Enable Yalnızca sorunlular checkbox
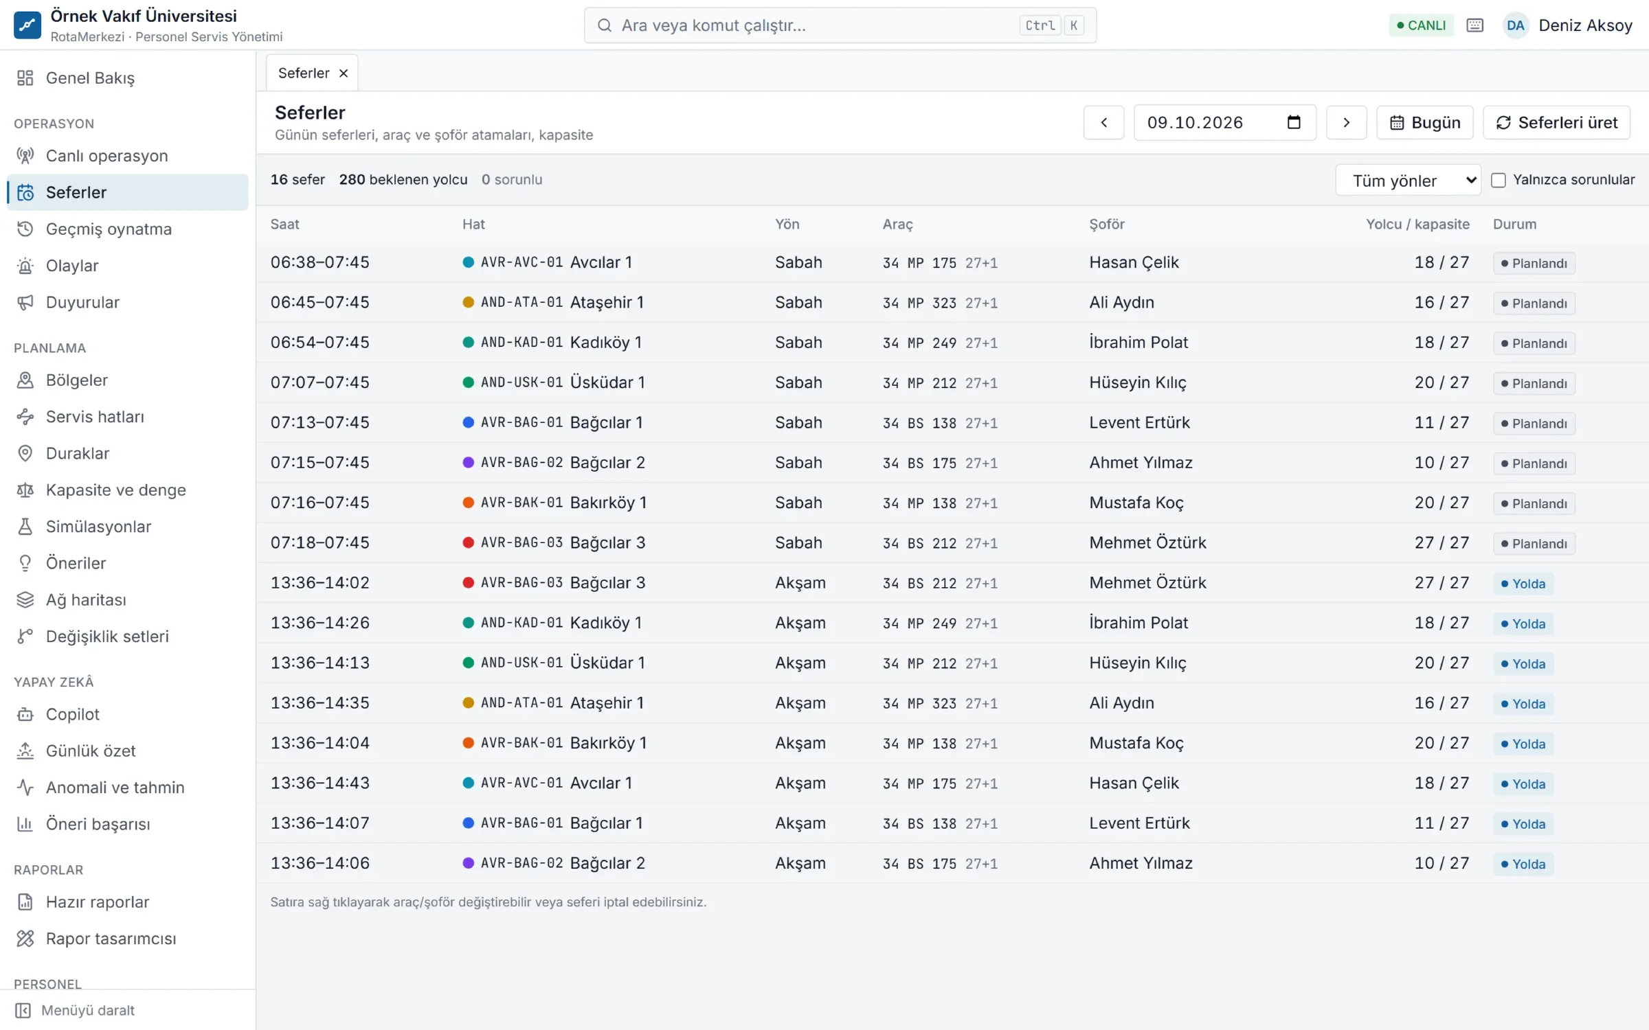This screenshot has height=1030, width=1649. pos(1499,180)
